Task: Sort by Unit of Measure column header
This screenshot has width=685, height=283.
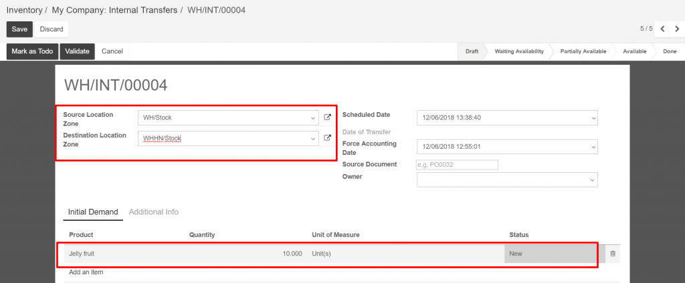Action: coord(336,234)
